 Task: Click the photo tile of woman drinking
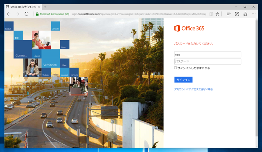41,40
